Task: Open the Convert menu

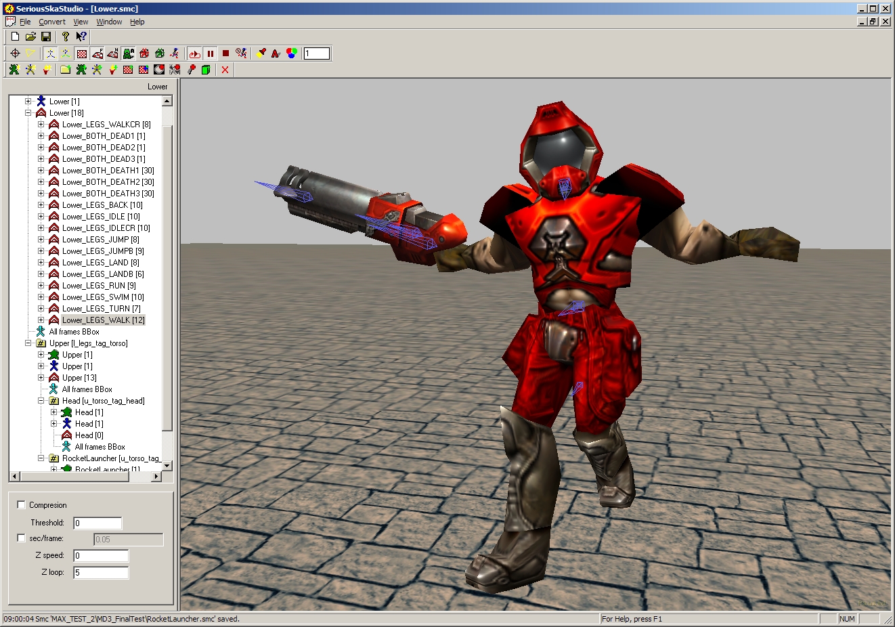Action: click(52, 22)
